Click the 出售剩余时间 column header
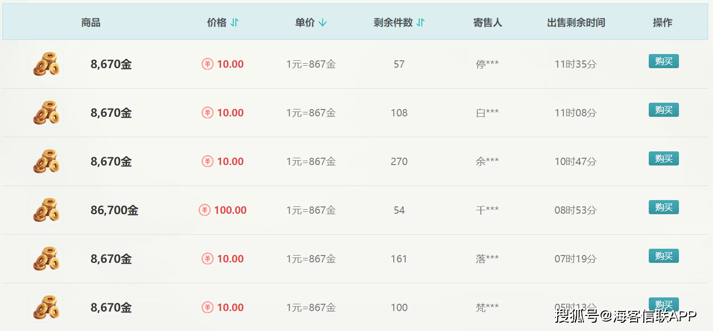The width and height of the screenshot is (713, 331). point(576,22)
